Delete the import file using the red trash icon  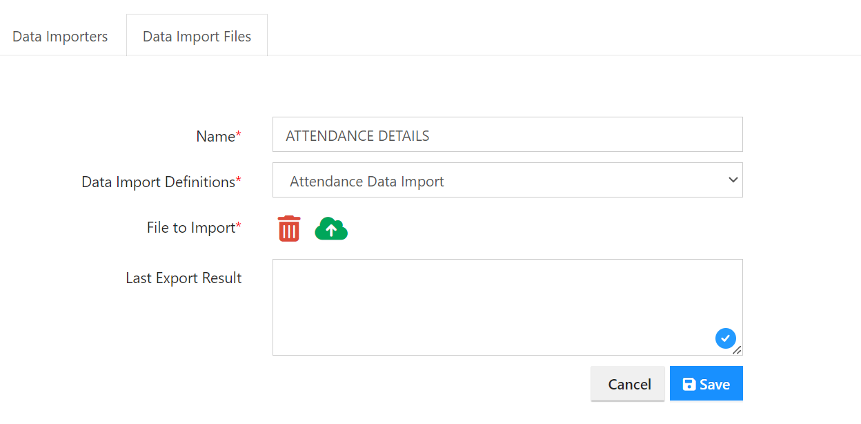tap(288, 228)
